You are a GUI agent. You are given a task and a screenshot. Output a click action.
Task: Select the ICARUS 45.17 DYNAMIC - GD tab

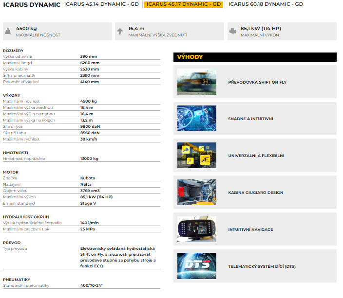point(184,4)
